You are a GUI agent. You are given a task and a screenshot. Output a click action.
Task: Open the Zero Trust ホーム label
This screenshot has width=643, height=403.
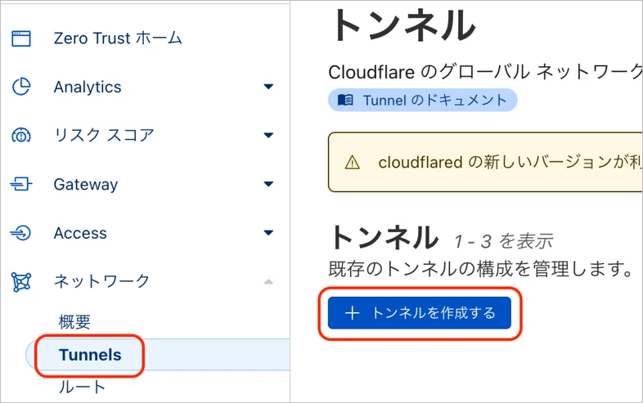pyautogui.click(x=118, y=38)
